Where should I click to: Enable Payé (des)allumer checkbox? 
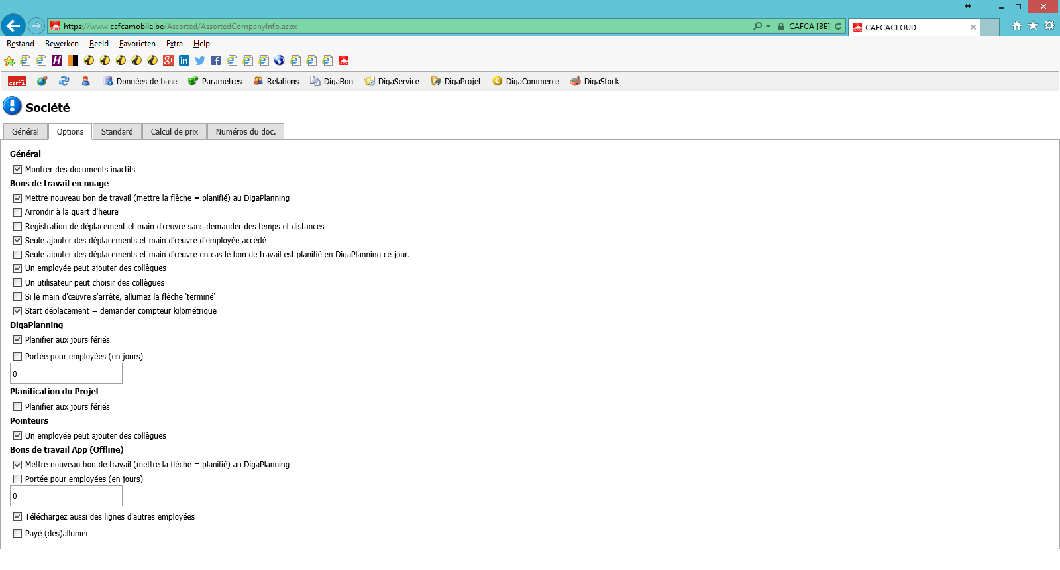18,534
